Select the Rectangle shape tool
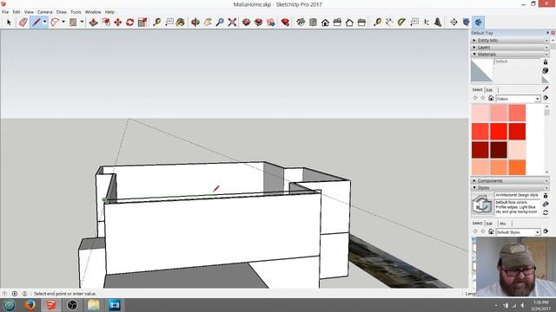The image size is (556, 312). tap(73, 23)
